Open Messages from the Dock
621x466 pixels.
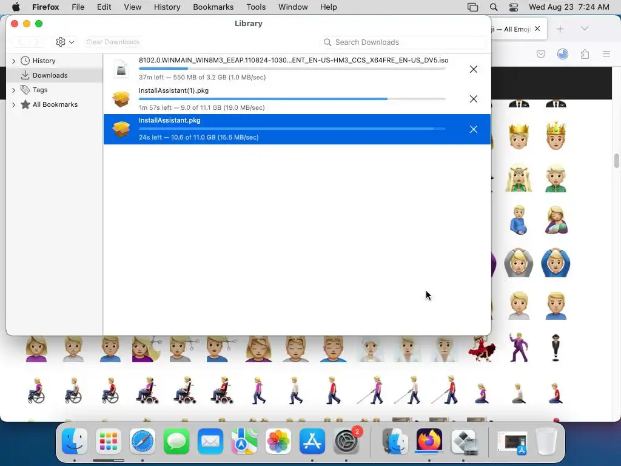(176, 441)
